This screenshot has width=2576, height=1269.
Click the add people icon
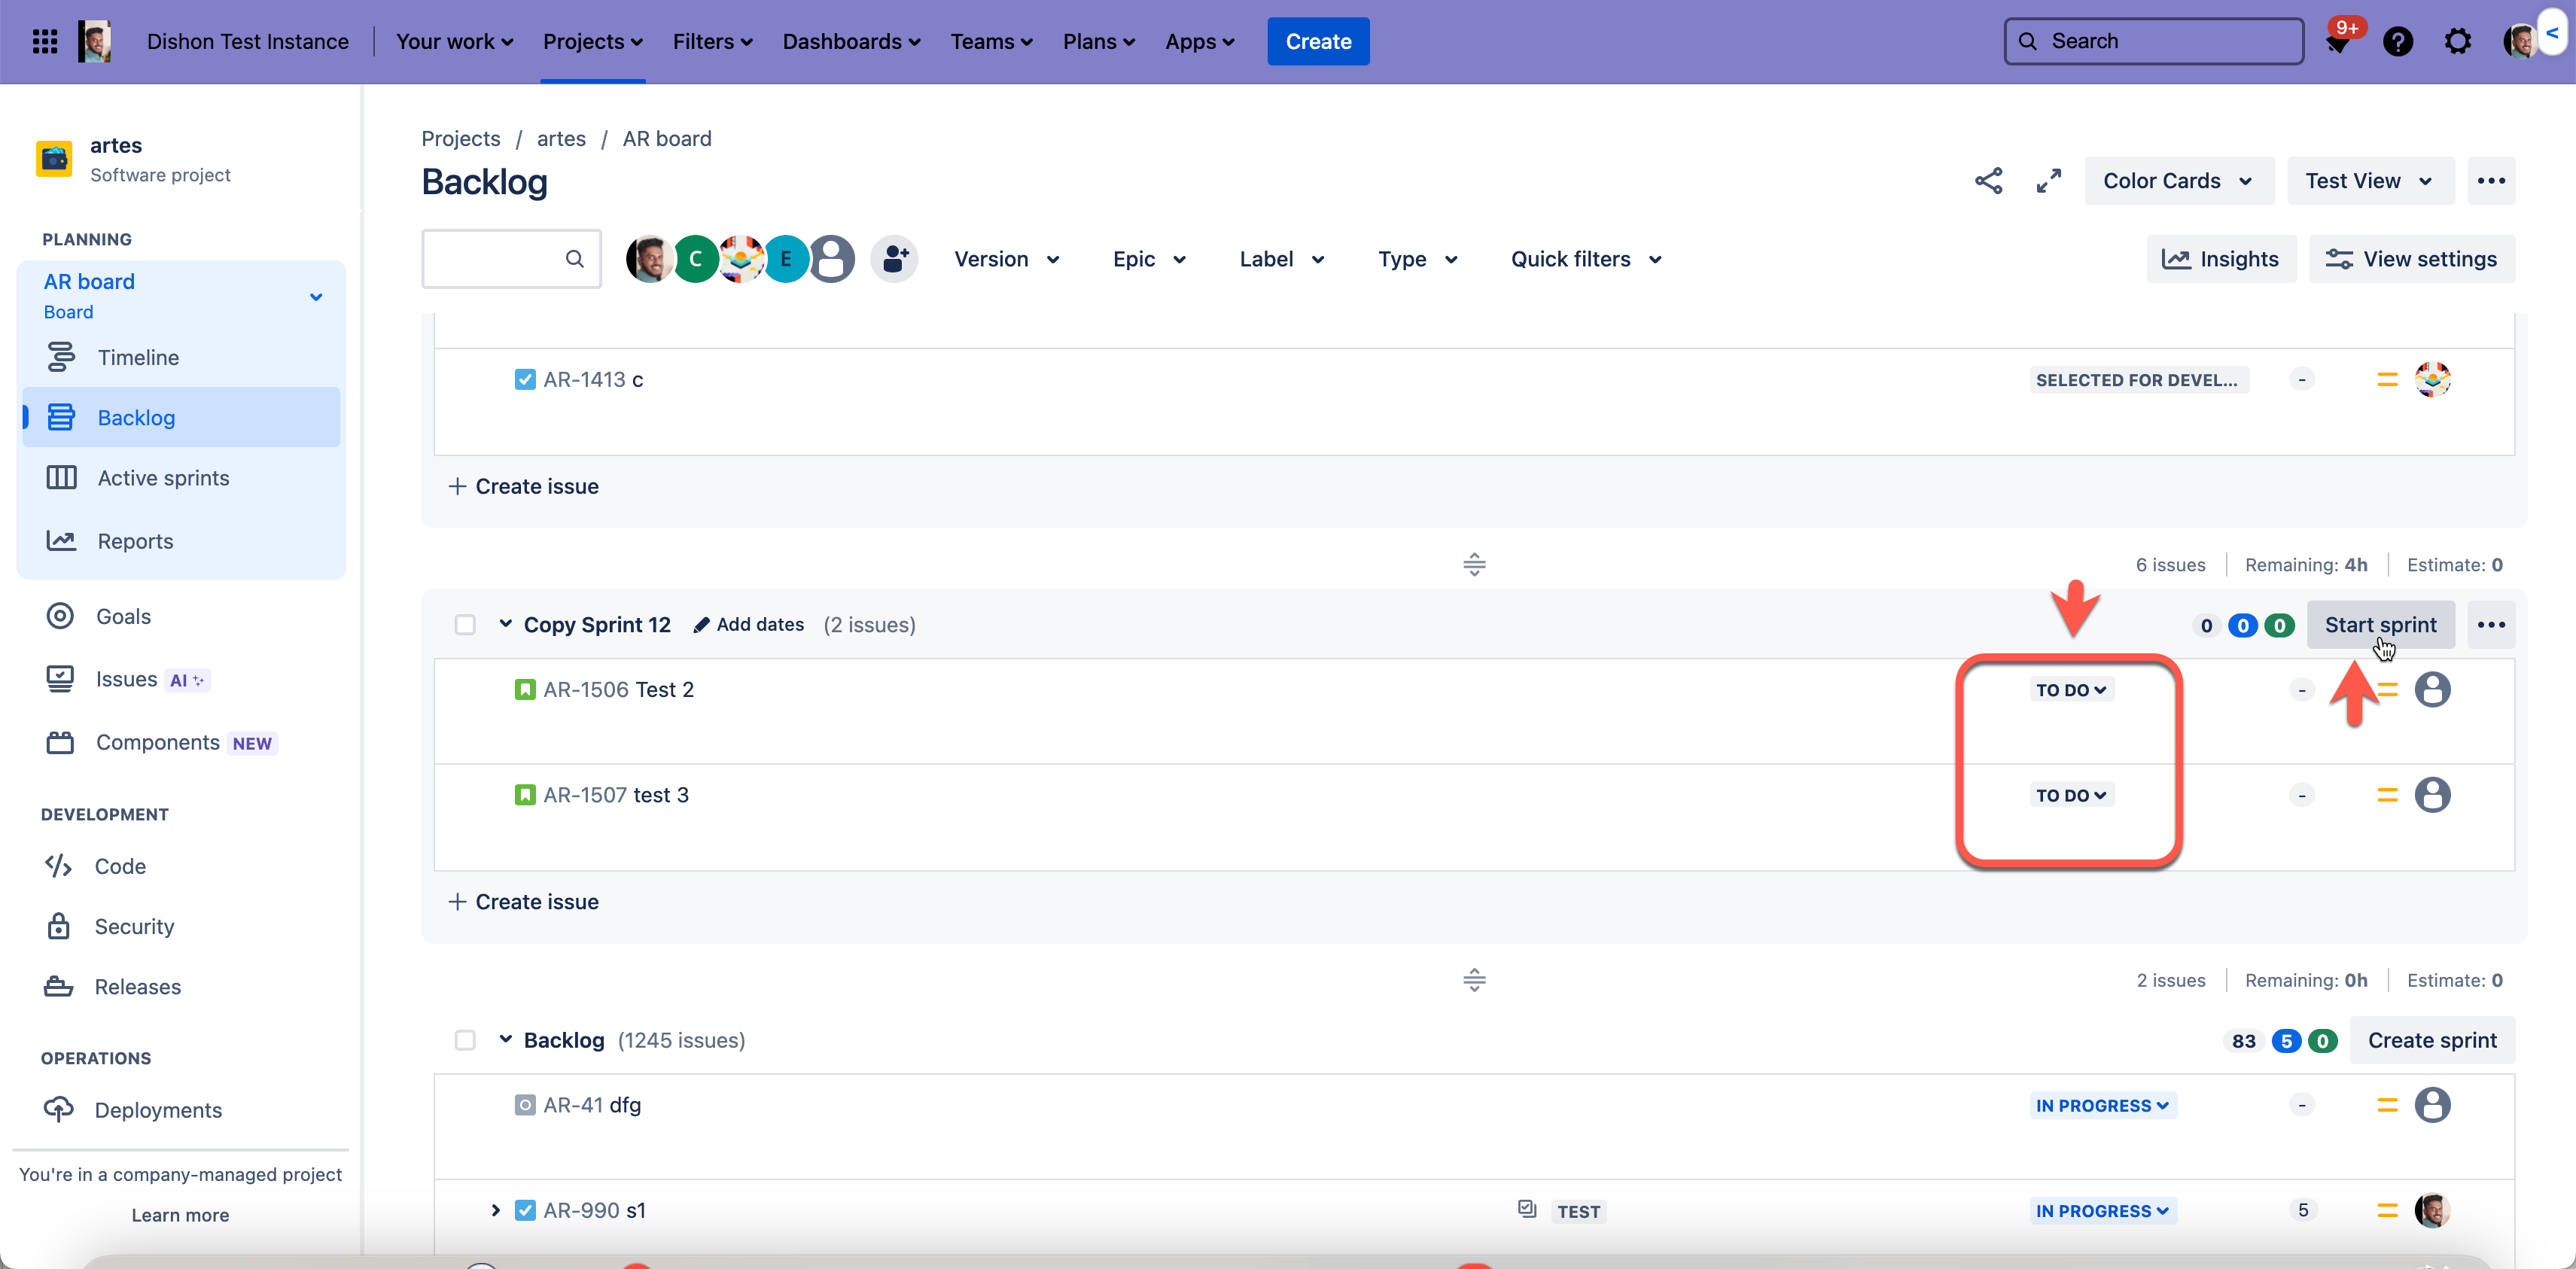(894, 259)
